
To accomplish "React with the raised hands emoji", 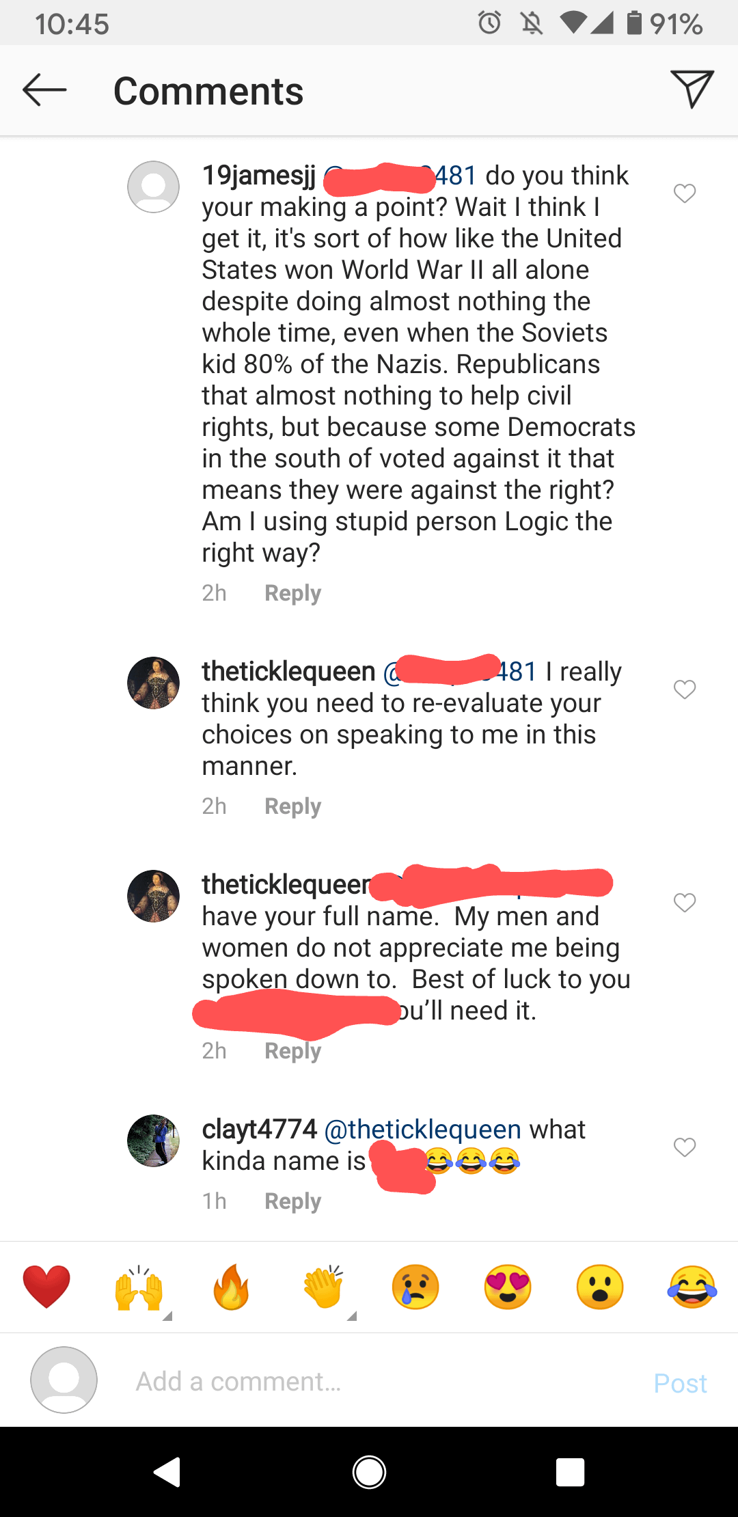I will coord(138,1286).
